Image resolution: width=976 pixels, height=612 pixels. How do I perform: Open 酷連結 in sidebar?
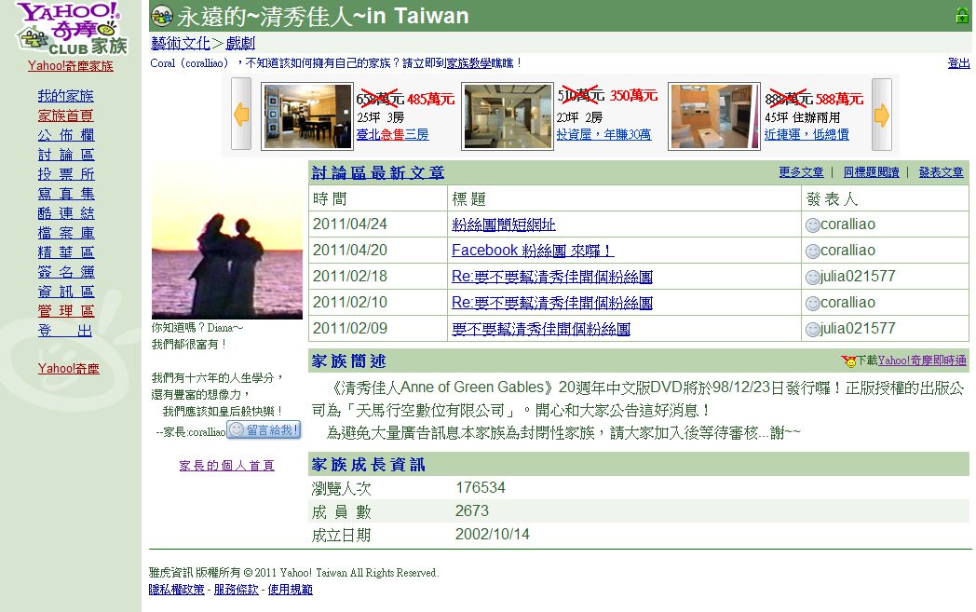coord(65,213)
